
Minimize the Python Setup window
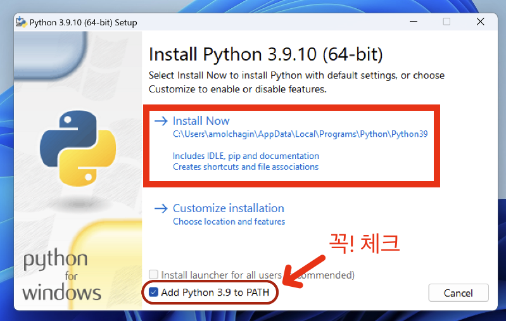(414, 22)
